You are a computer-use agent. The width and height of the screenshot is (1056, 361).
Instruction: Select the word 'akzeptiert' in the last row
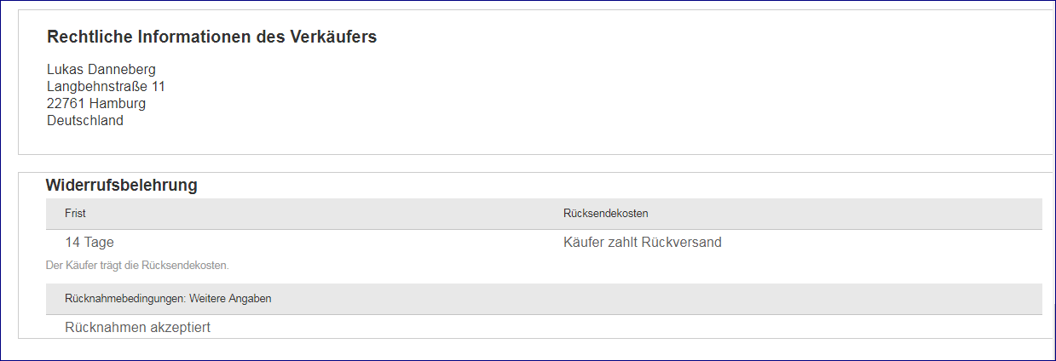coord(179,328)
